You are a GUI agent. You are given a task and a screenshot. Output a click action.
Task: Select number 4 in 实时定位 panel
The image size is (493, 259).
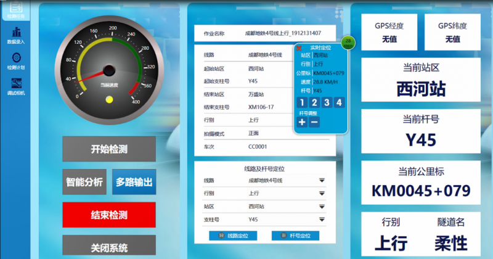point(339,102)
